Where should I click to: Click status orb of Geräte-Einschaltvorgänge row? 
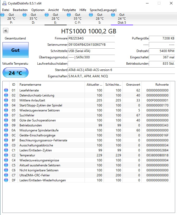(x=6, y=135)
